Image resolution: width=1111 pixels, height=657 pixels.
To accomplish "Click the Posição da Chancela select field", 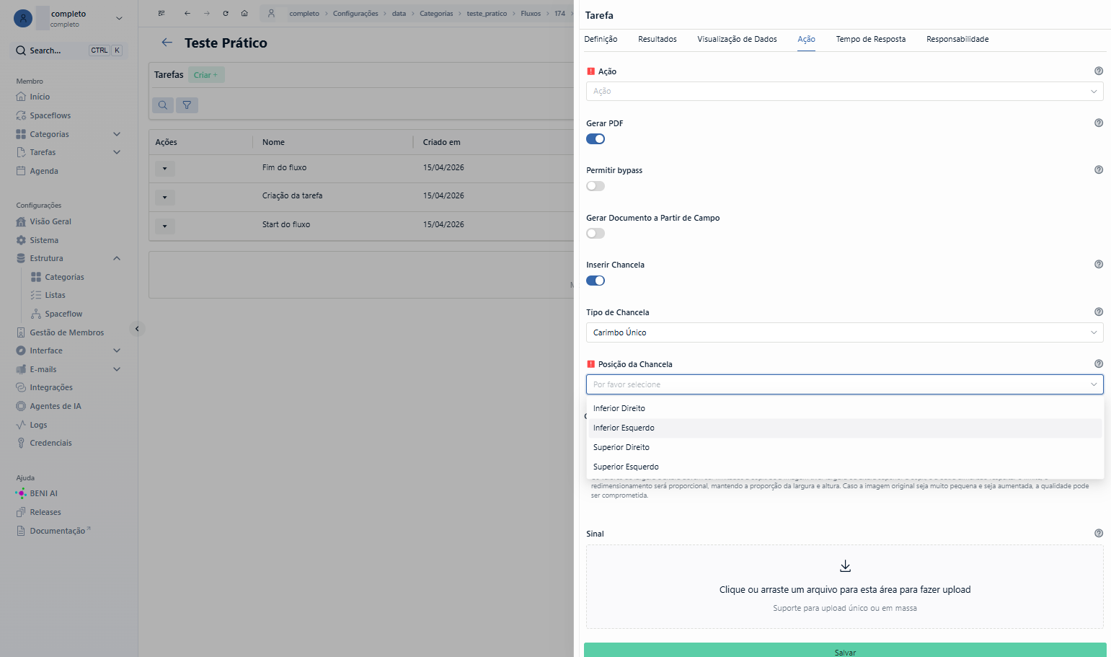I will point(844,384).
